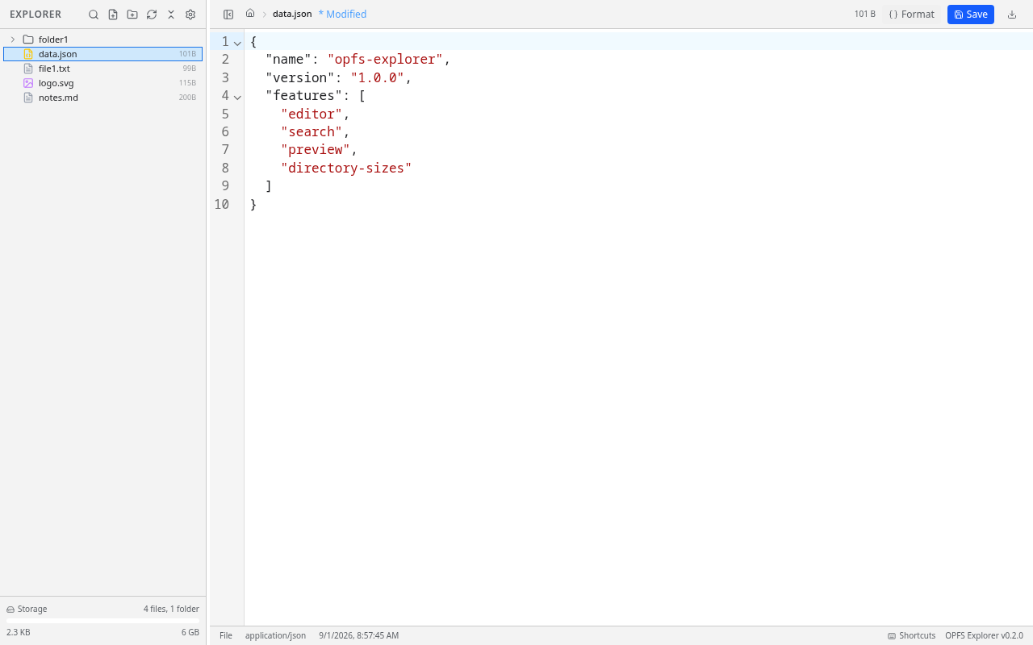Click the image icon beside logo.svg
Screen dimensions: 1033x645
[x=28, y=83]
